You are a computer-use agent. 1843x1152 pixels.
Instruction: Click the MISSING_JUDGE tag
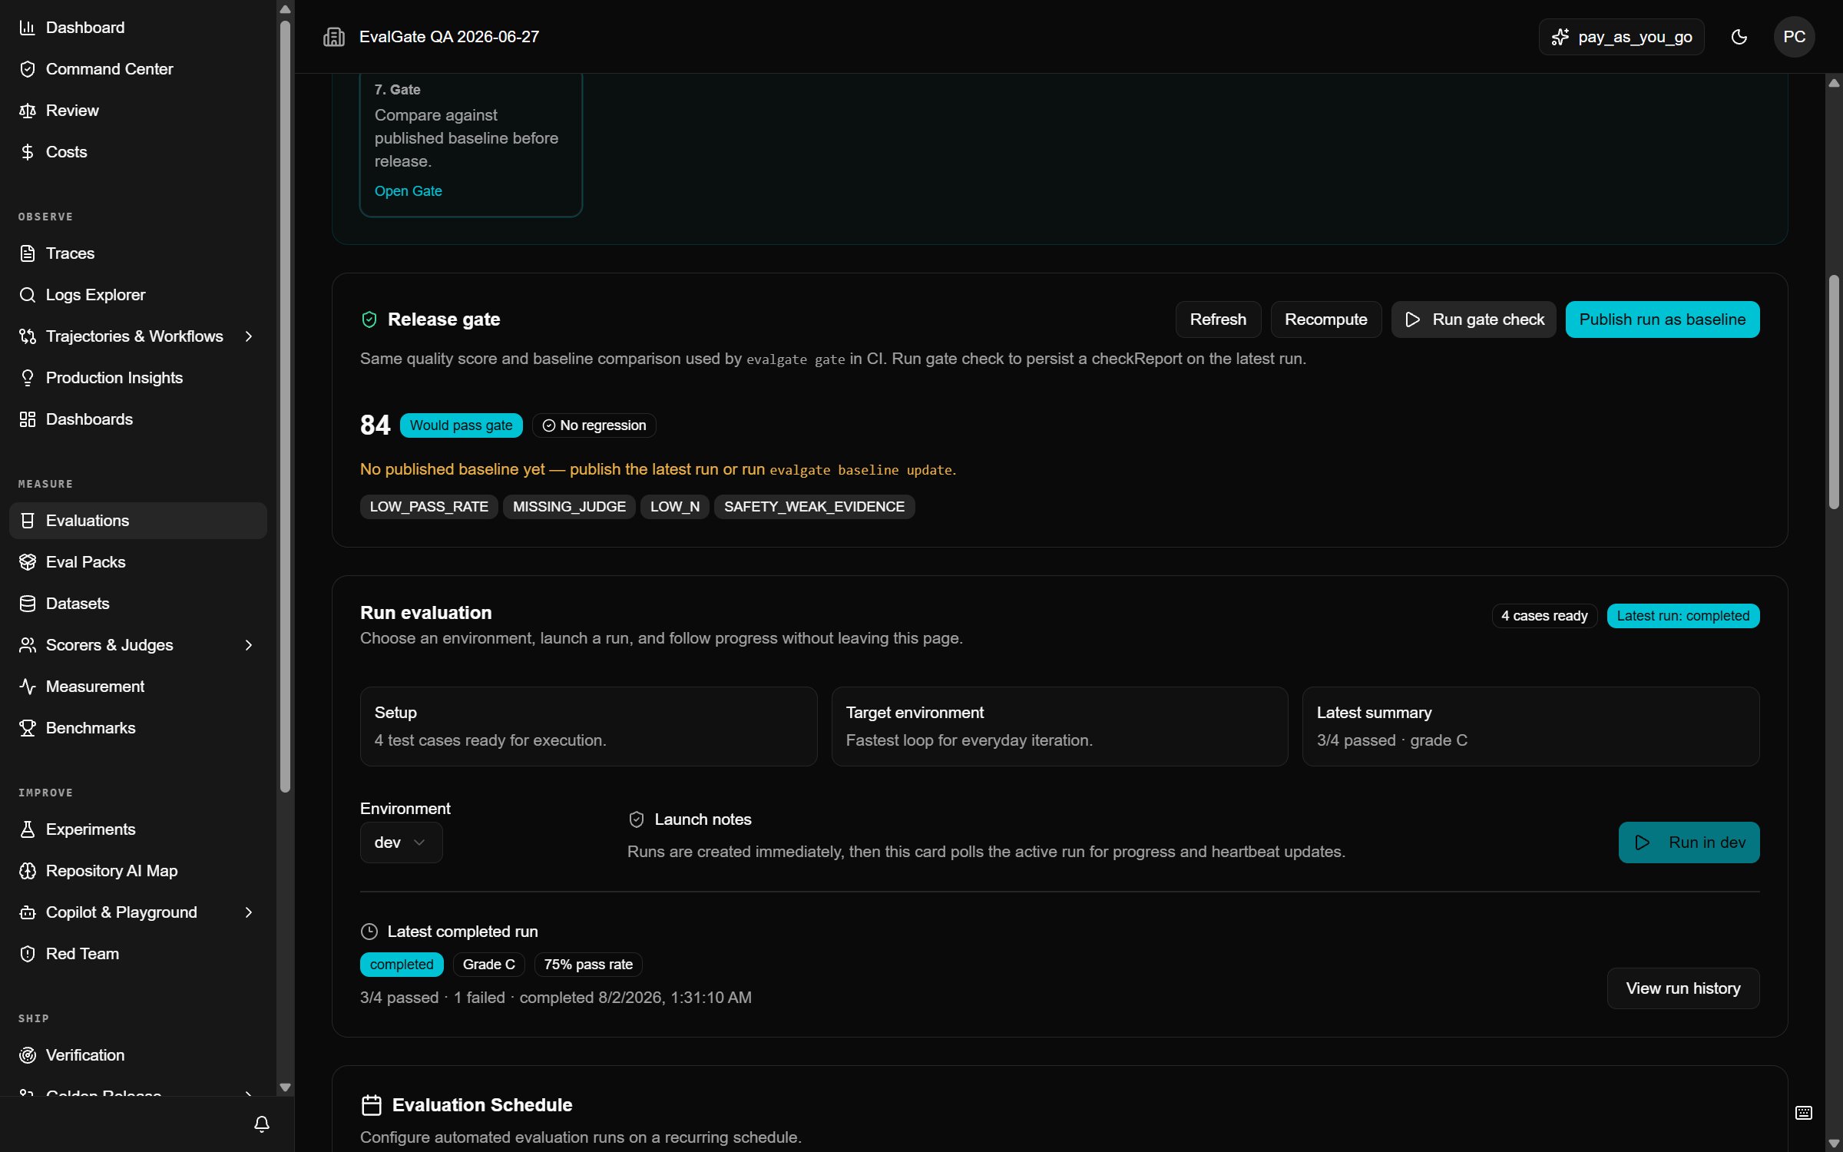point(569,507)
